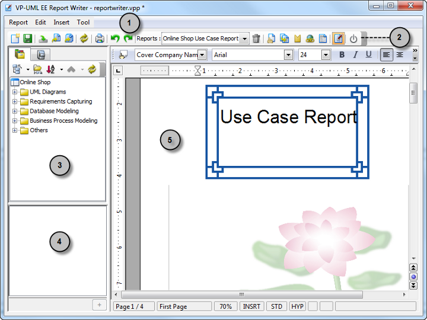Click the refresh icon in the main toolbar

tap(84, 39)
